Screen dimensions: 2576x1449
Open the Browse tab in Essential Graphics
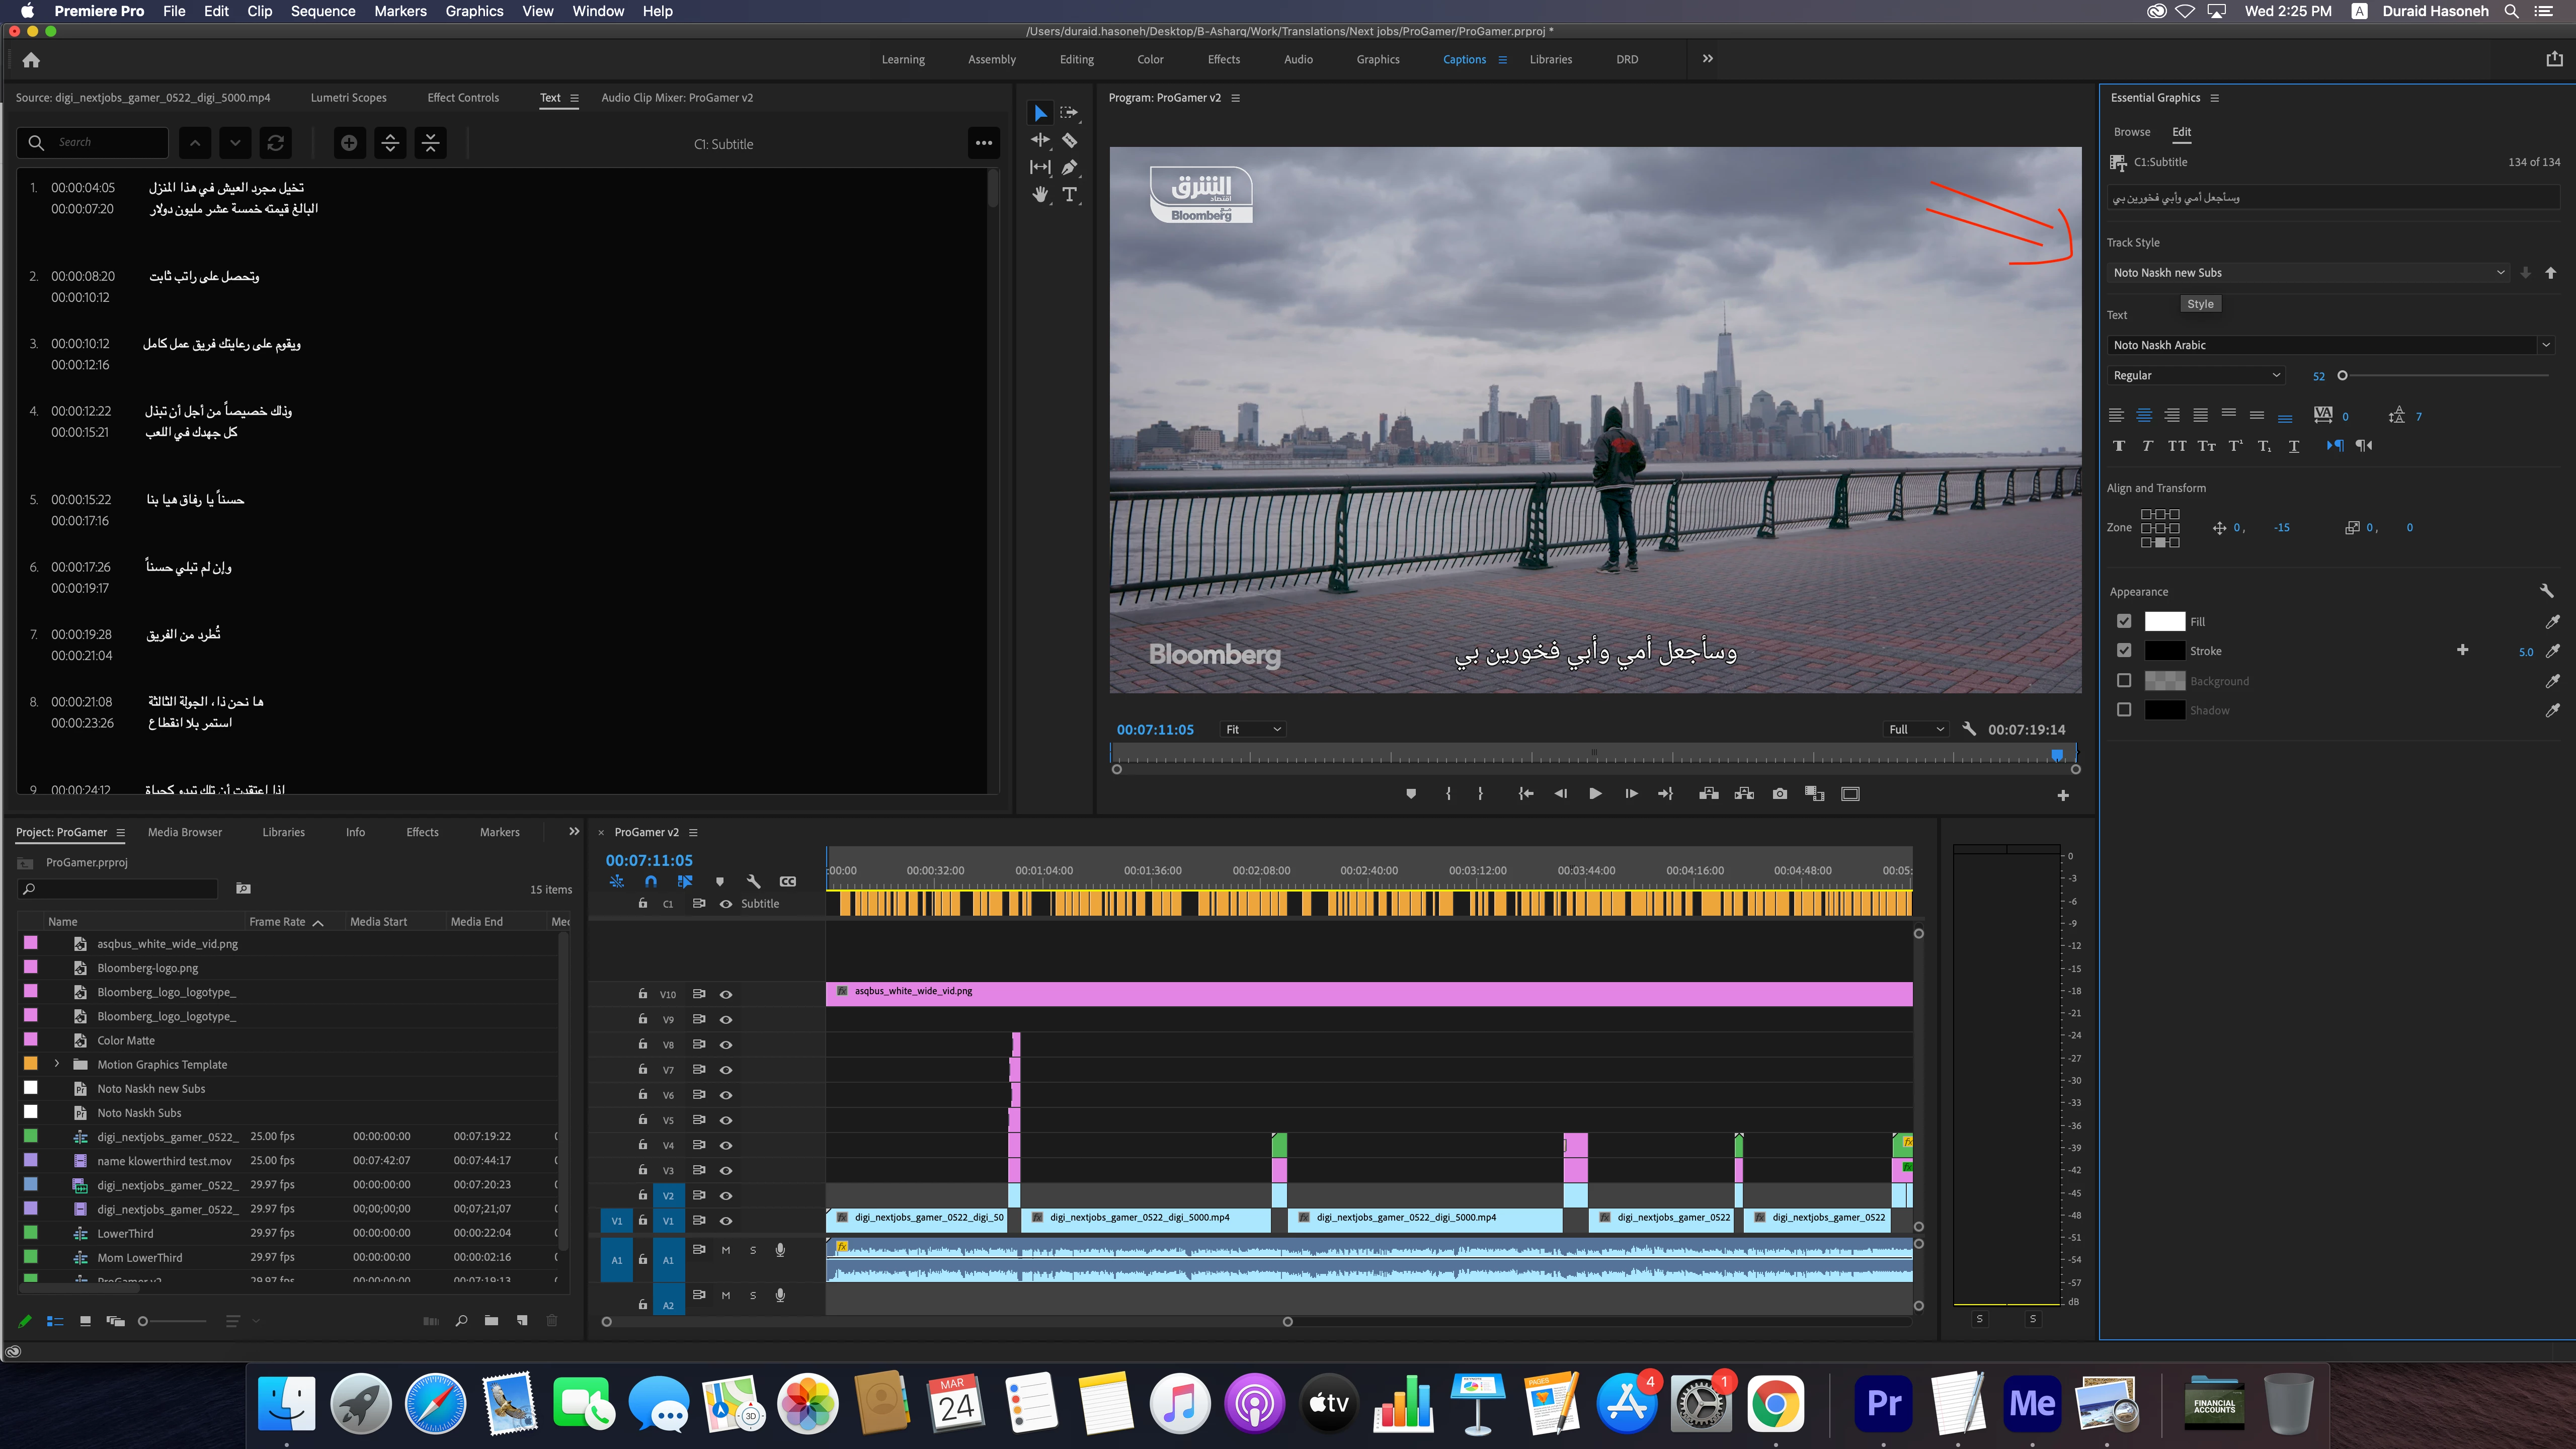[2131, 132]
